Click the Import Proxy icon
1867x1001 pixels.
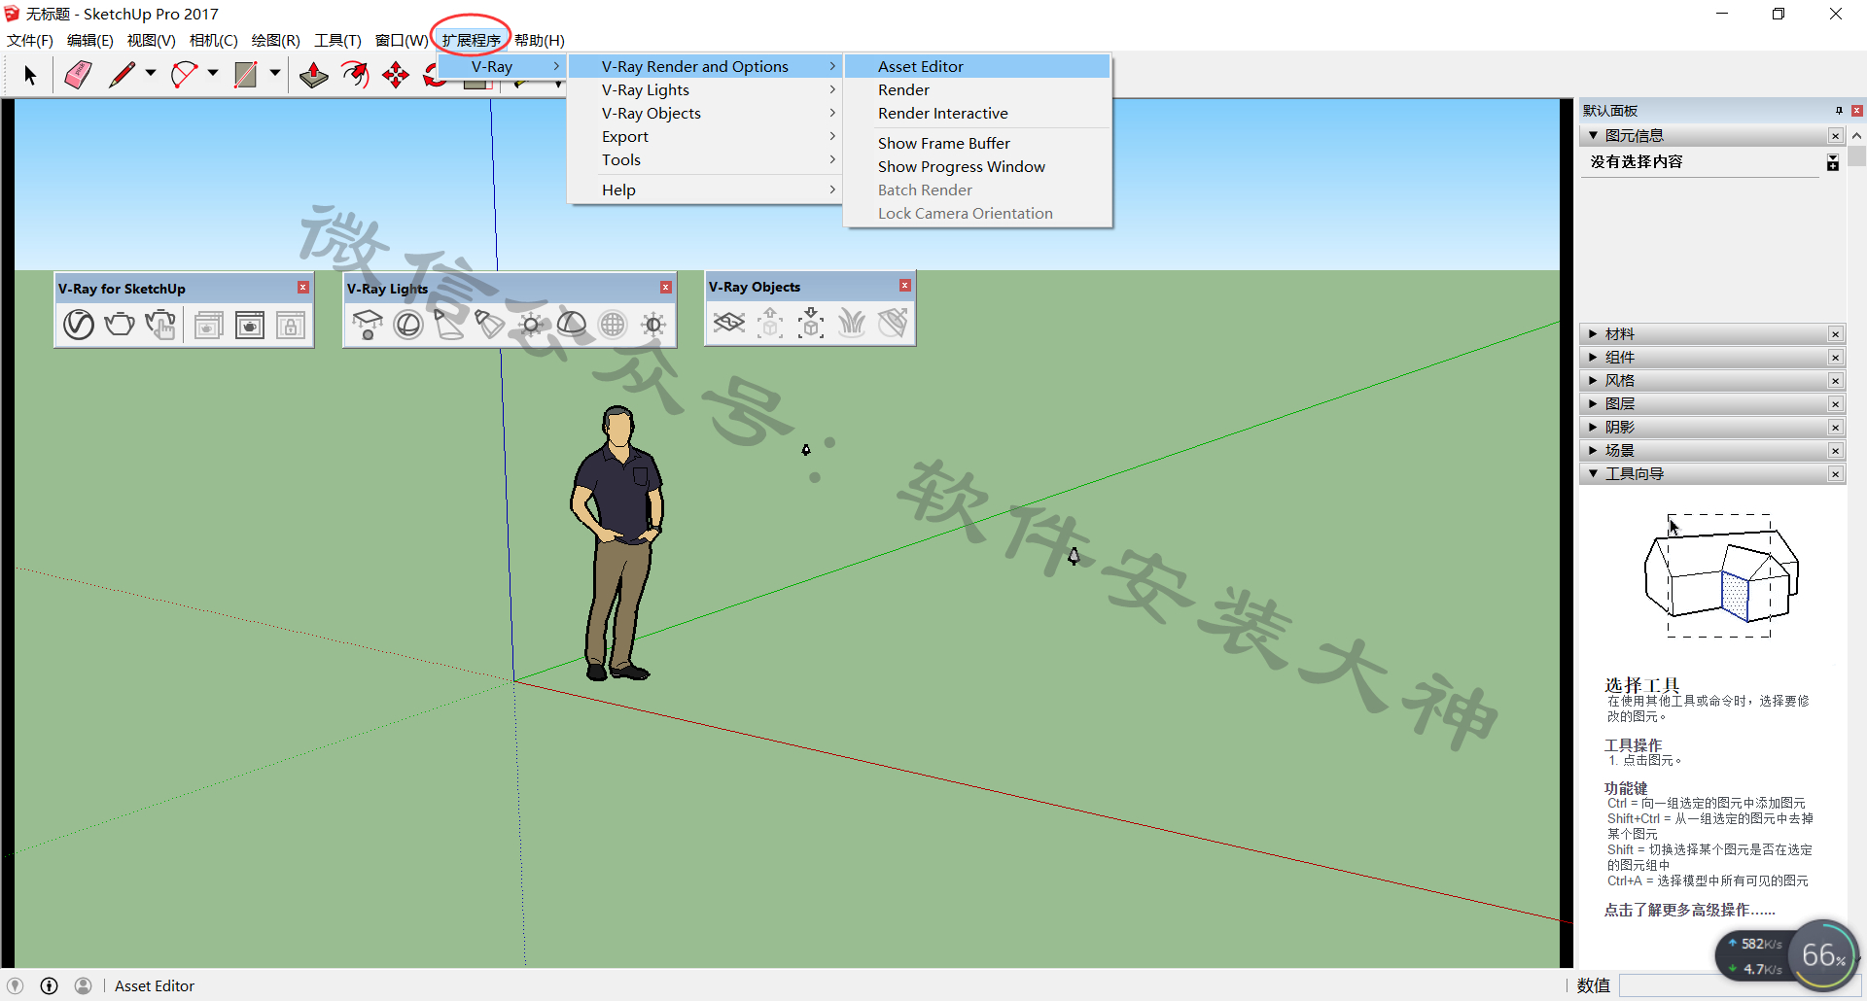(811, 322)
